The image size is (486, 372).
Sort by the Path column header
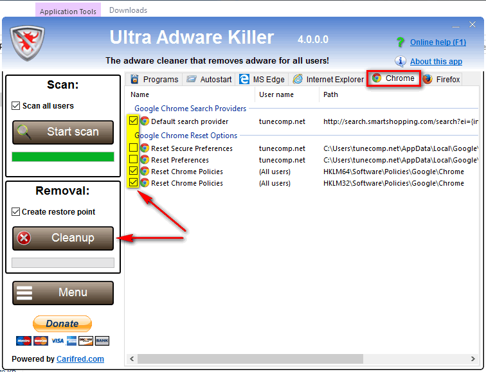pos(400,94)
